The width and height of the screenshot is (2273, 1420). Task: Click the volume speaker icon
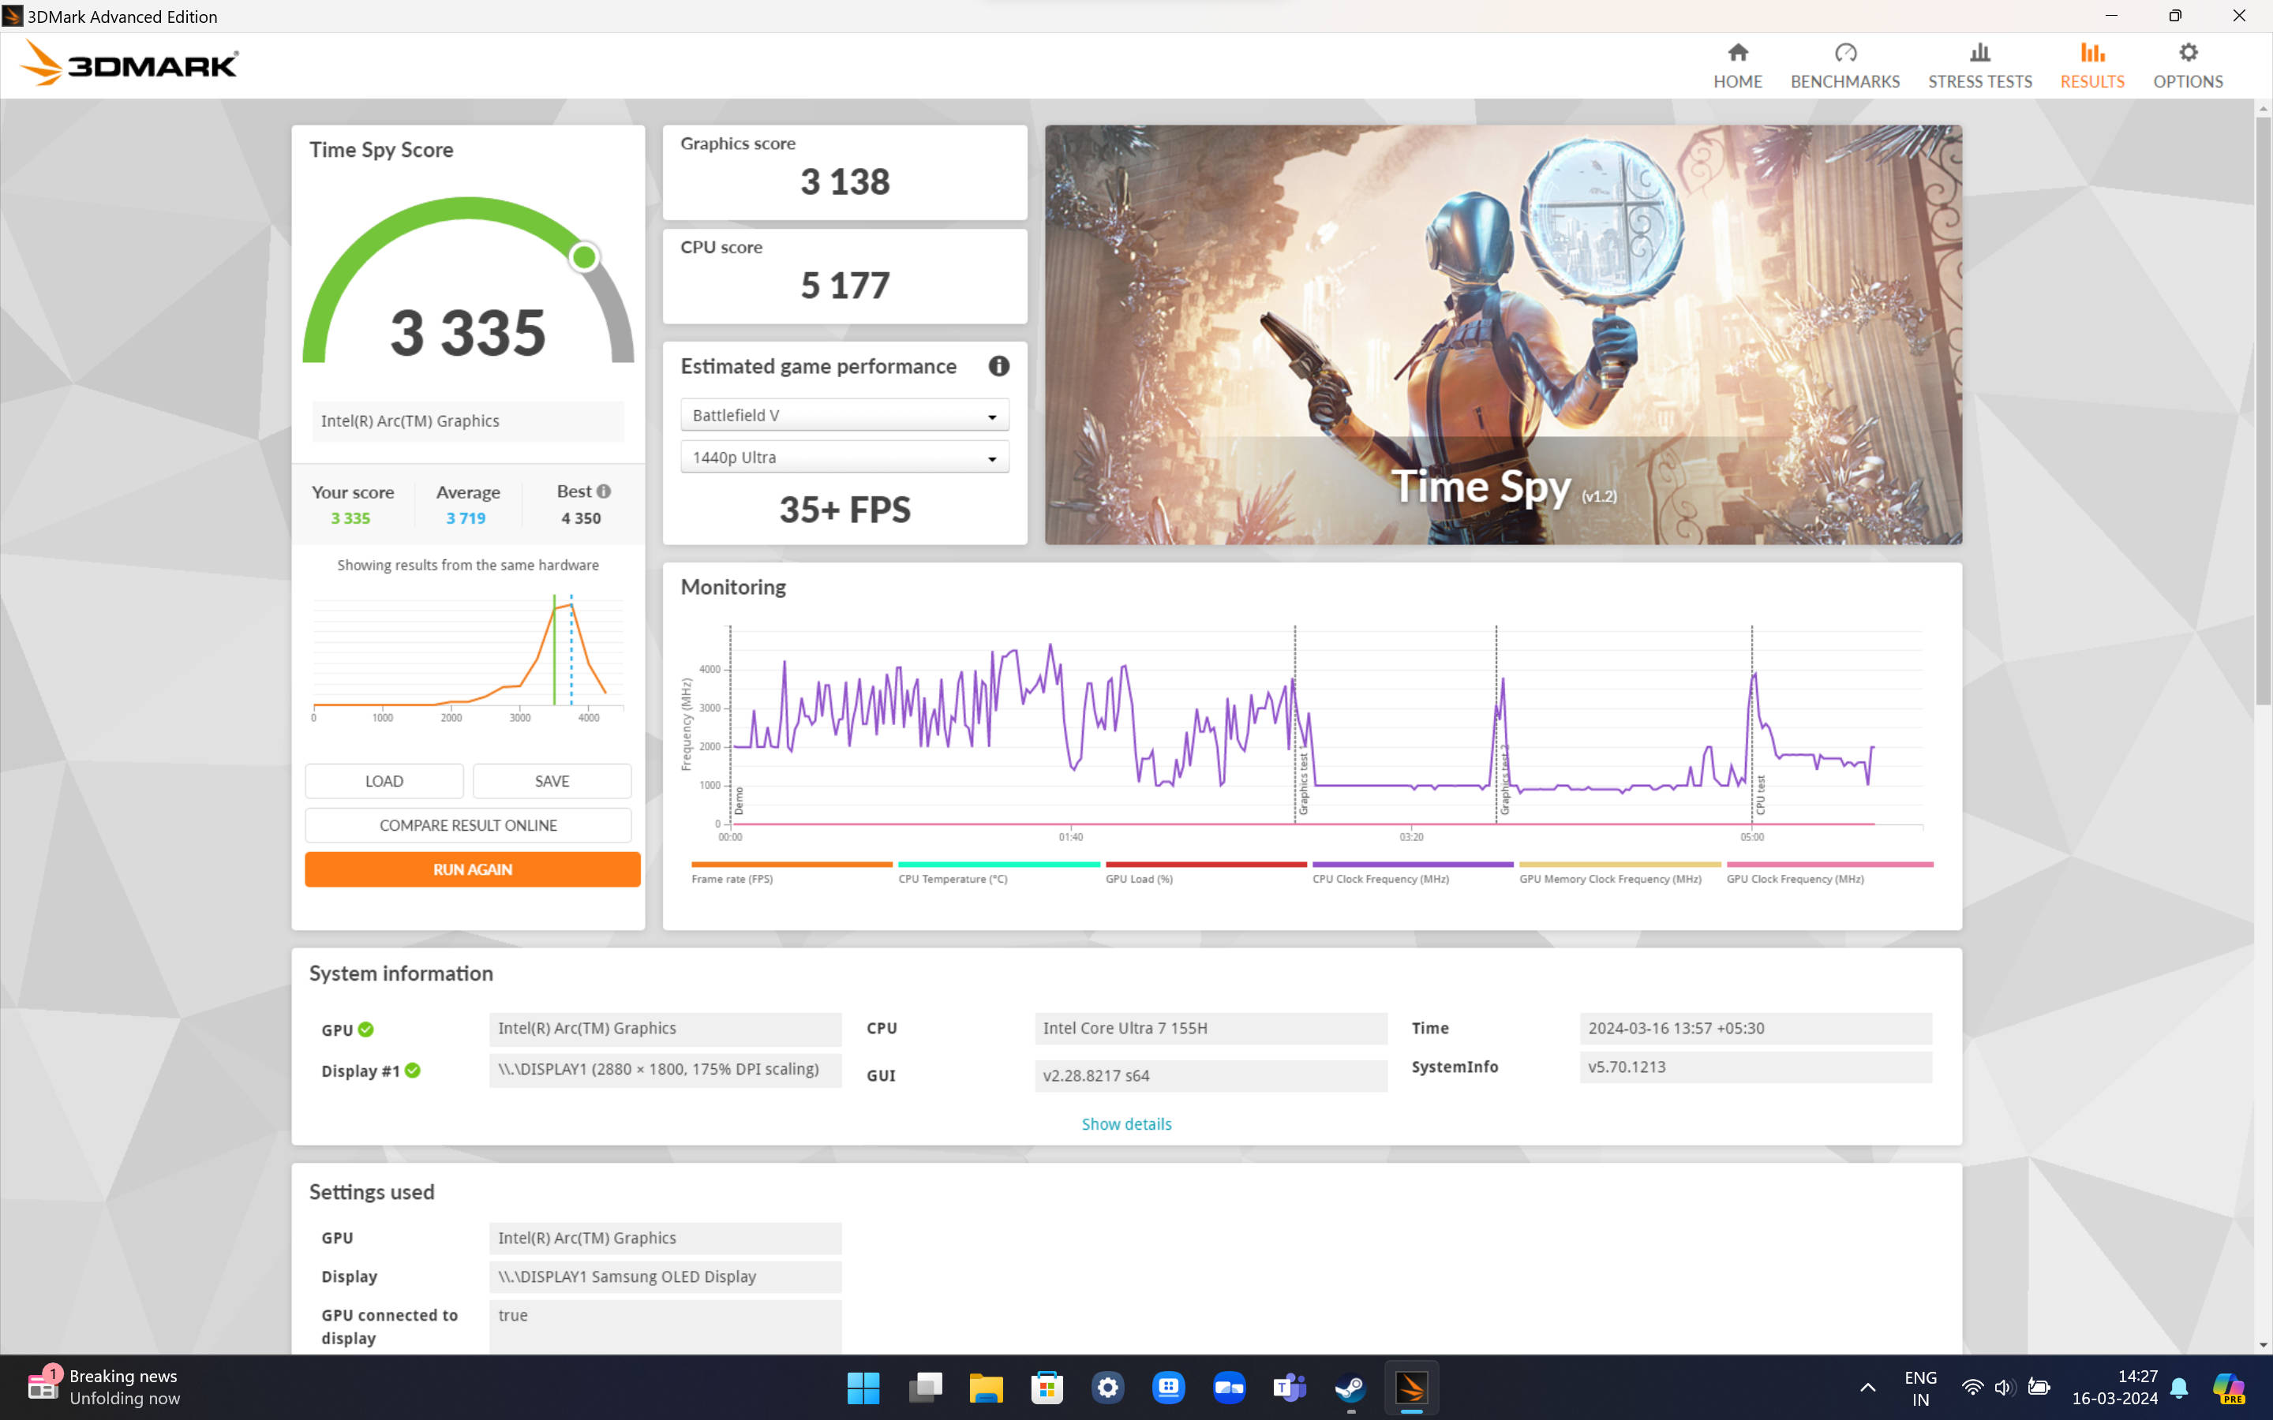point(2005,1387)
